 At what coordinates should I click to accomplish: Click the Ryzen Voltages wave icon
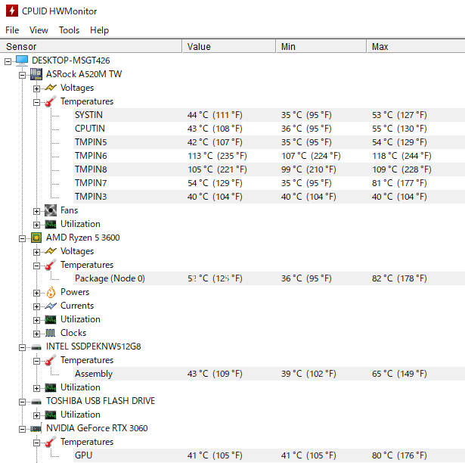point(51,251)
